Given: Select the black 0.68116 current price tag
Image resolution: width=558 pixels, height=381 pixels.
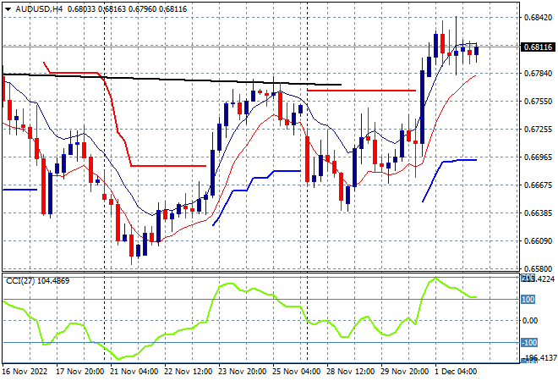Looking at the screenshot, I should (538, 47).
